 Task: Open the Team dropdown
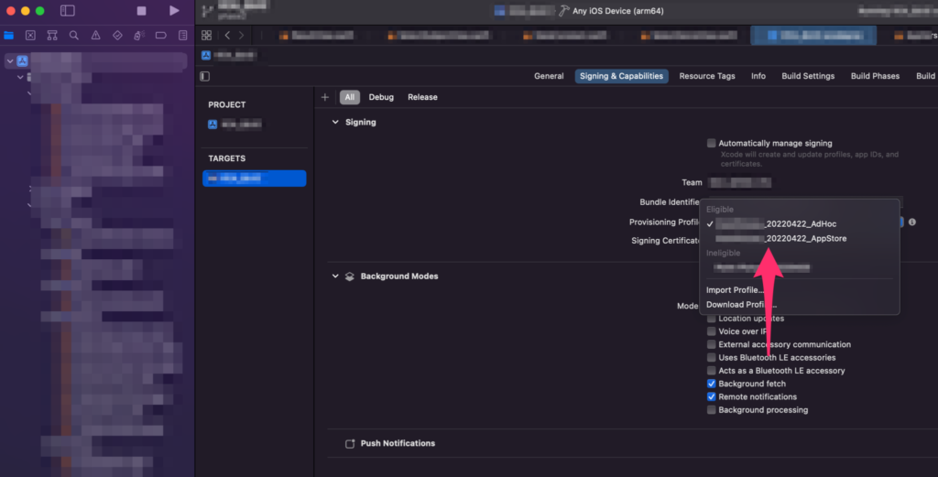tap(740, 182)
